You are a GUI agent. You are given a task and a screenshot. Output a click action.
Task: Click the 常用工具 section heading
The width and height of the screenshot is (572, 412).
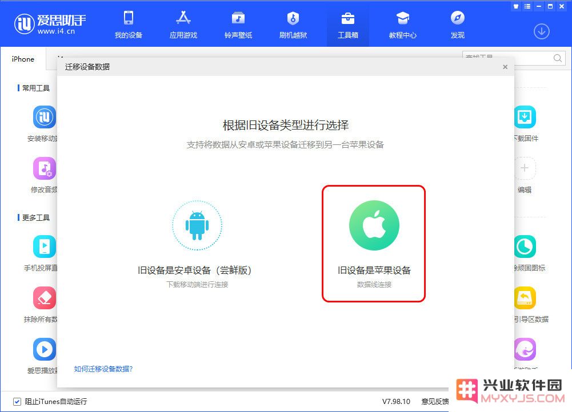36,88
